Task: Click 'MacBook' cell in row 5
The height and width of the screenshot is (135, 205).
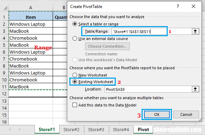Action: [31, 45]
